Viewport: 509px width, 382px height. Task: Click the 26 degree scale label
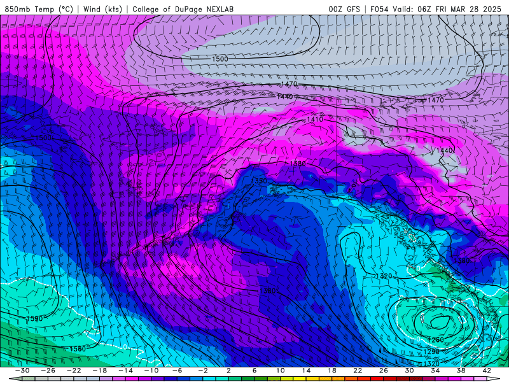tap(384, 371)
